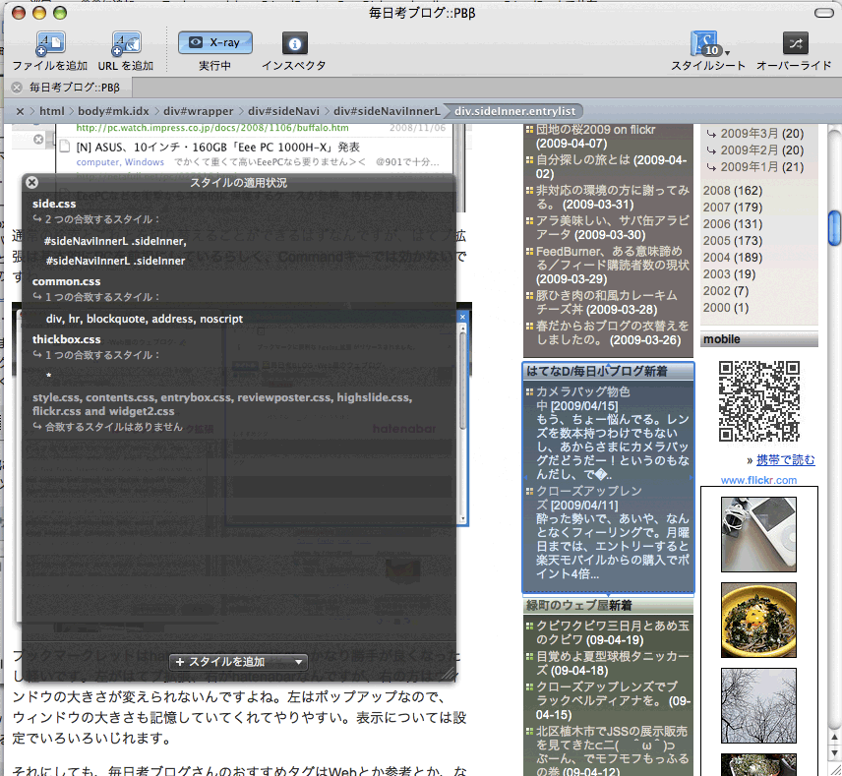Select div#wrapper in the breadcrumb path

tap(199, 111)
